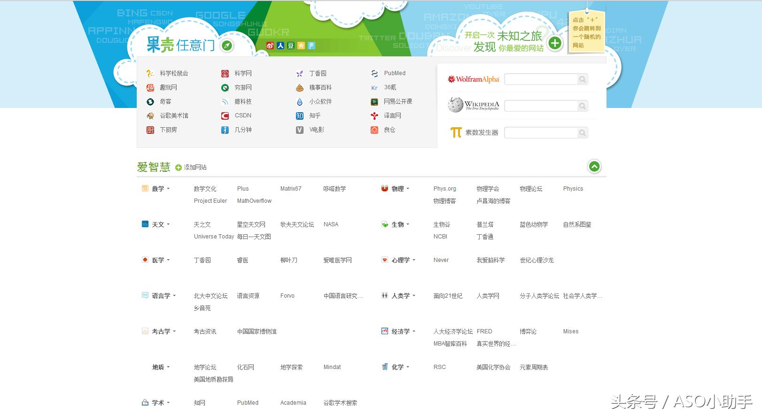The image size is (762, 415).
Task: Click the PubMed icon in the top panel
Action: (x=374, y=73)
